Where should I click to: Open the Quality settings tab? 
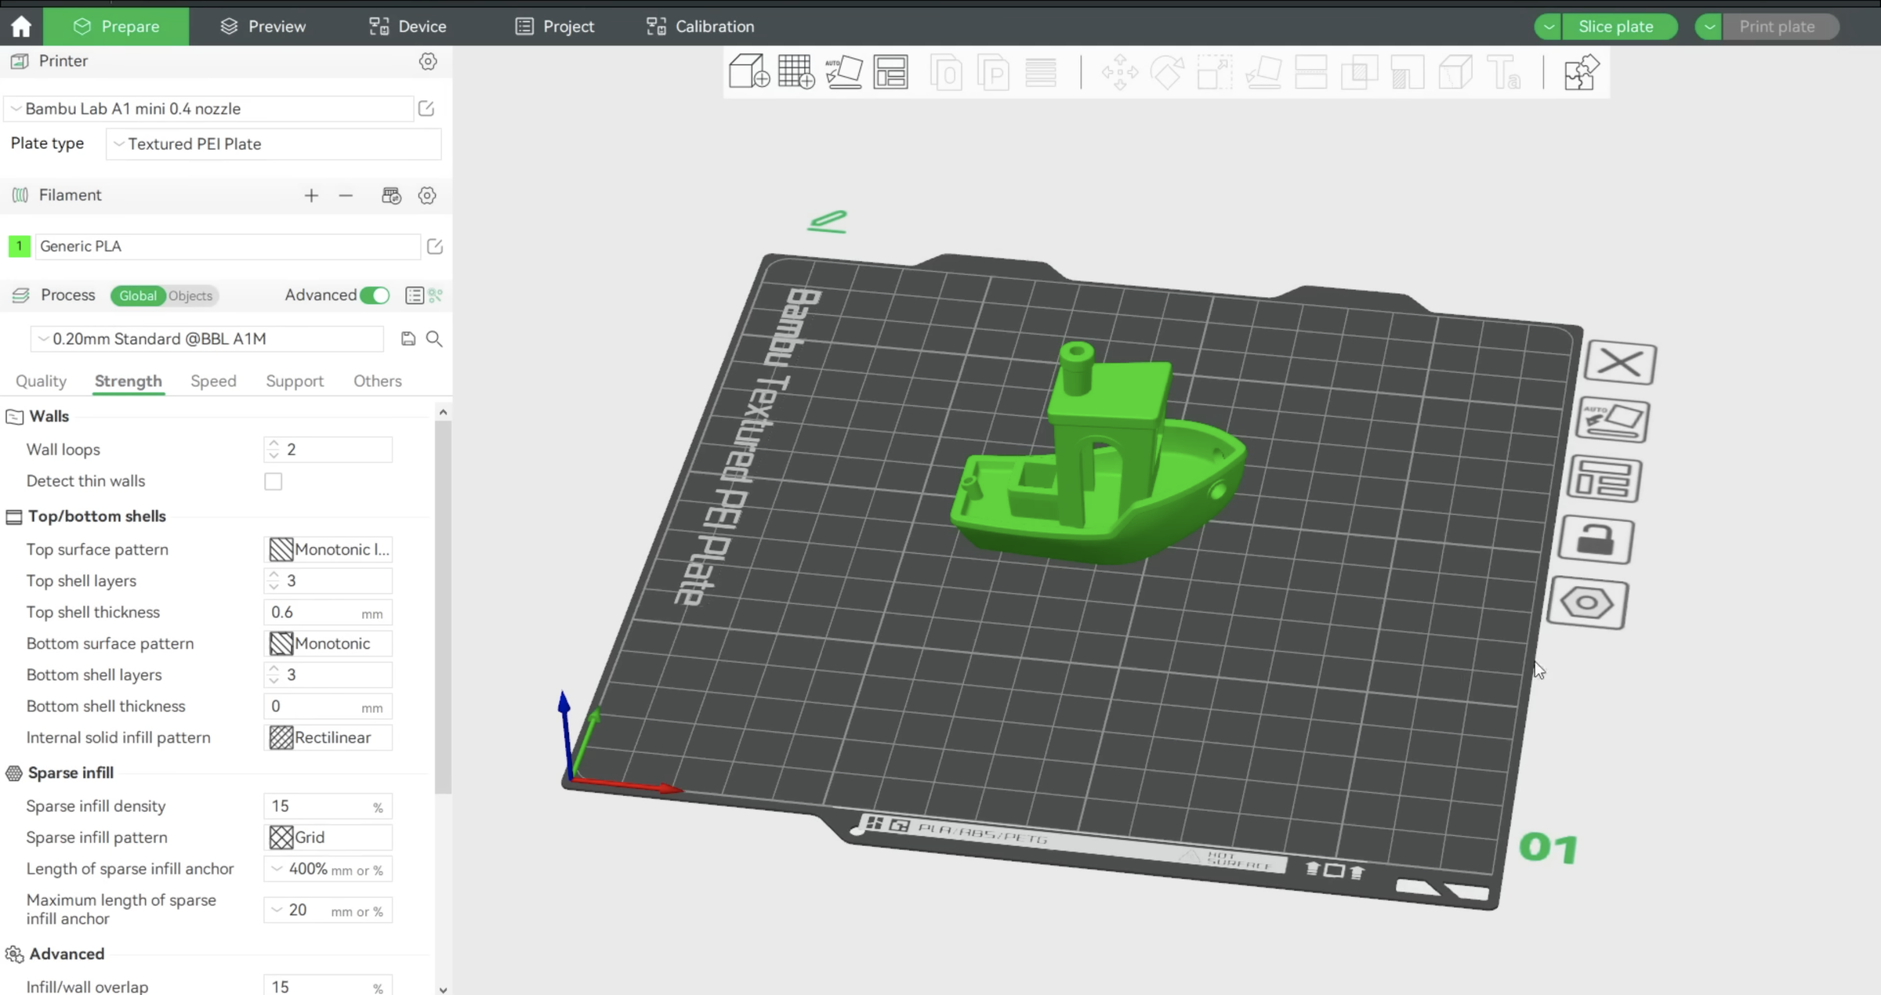[40, 382]
